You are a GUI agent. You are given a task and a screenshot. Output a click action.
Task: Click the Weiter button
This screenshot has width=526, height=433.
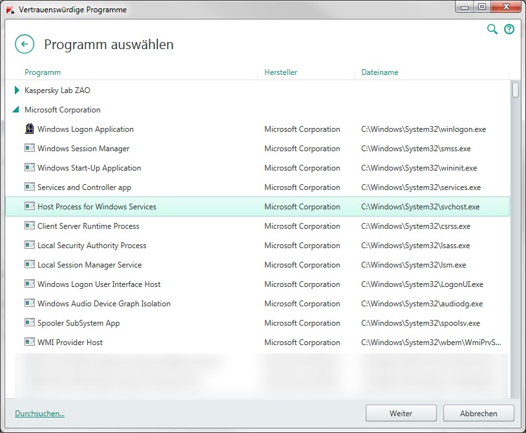coord(401,413)
